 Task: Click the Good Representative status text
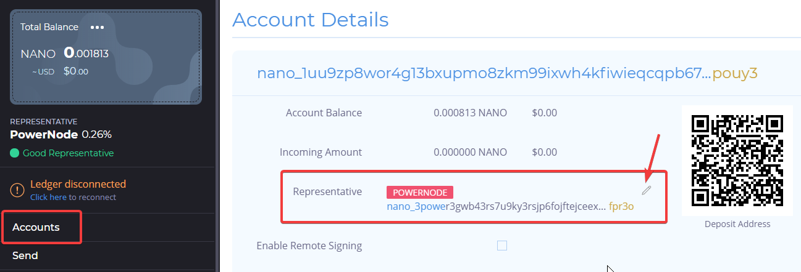pos(68,153)
